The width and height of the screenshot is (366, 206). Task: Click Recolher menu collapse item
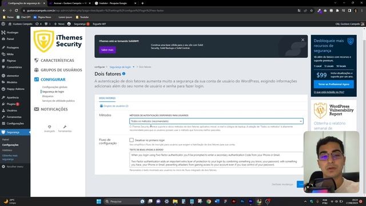pos(15,167)
